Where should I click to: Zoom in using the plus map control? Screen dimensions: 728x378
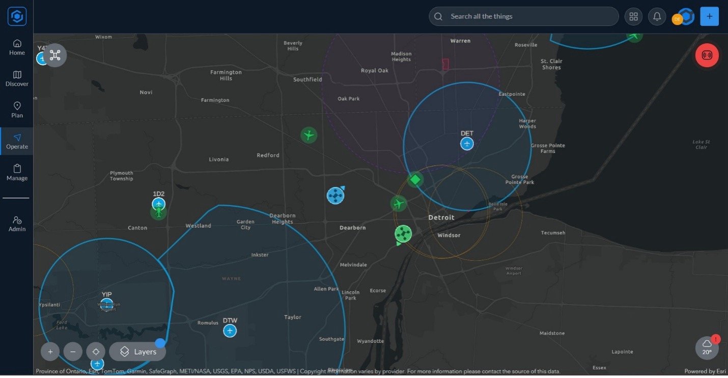coord(50,352)
